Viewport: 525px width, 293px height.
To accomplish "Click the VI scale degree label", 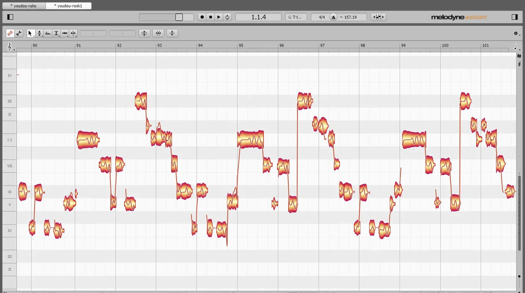I will [x=10, y=192].
